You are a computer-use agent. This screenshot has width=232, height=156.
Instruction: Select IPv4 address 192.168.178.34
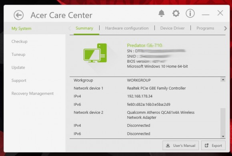(x=140, y=96)
